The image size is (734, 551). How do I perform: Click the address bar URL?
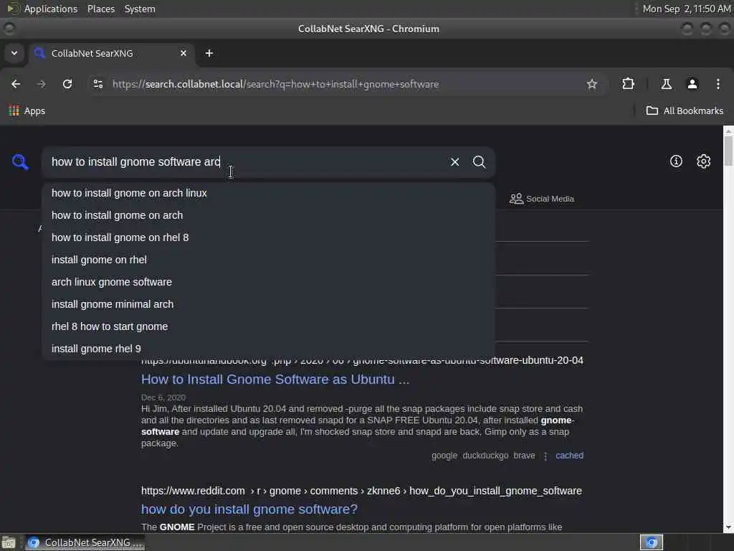pyautogui.click(x=275, y=85)
